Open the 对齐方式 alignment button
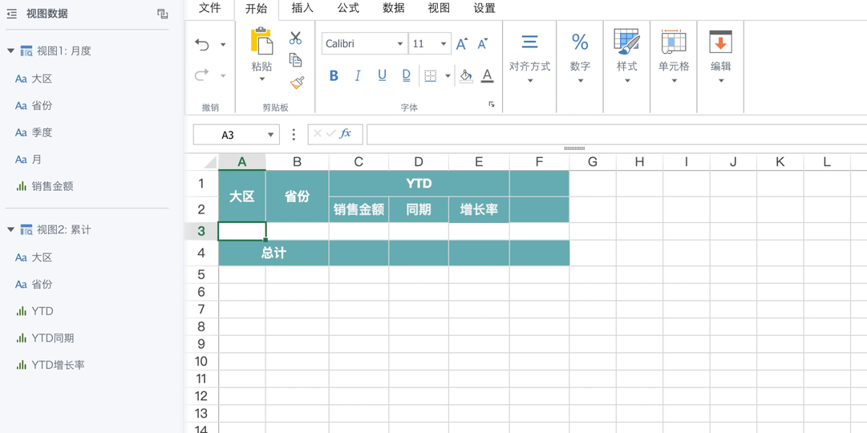The image size is (867, 433). click(529, 59)
